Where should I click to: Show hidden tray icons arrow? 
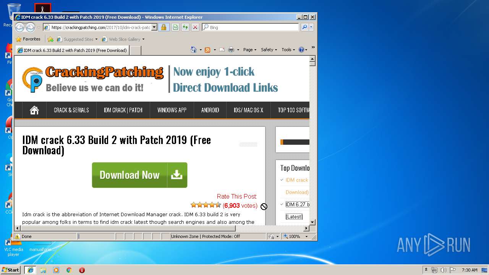pos(426,270)
